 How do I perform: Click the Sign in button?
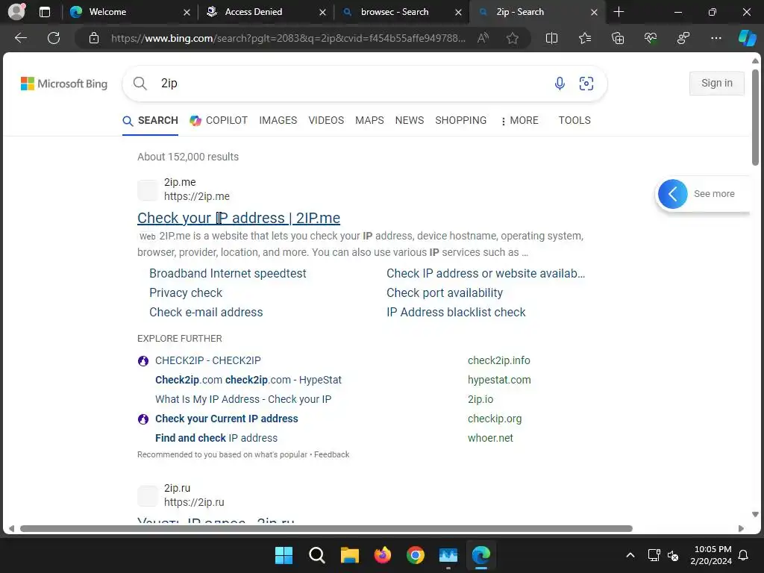[716, 84]
